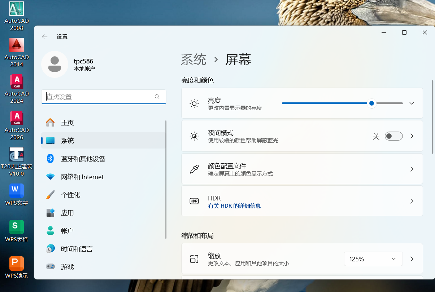The width and height of the screenshot is (435, 292).
Task: Click the 查找设置 search field
Action: click(104, 97)
